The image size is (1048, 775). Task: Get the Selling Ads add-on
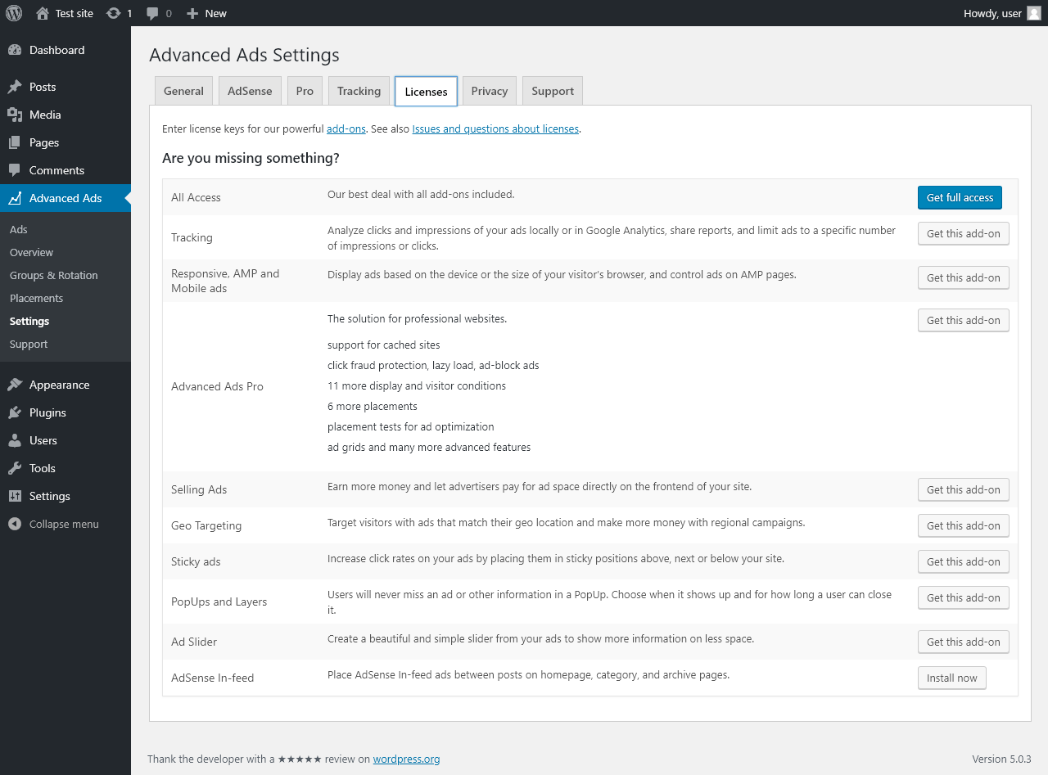click(x=964, y=489)
